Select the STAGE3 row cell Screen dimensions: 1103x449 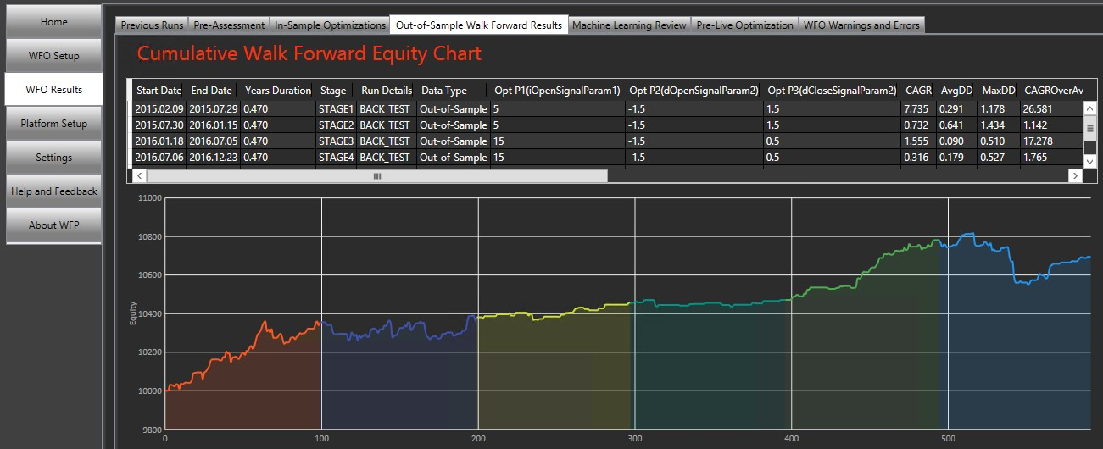[x=336, y=141]
